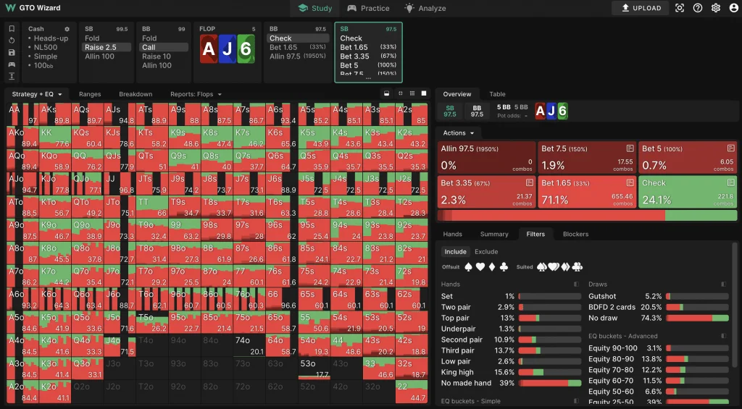The height and width of the screenshot is (409, 742).
Task: Toggle the Hands section column layout icon
Action: (576, 284)
